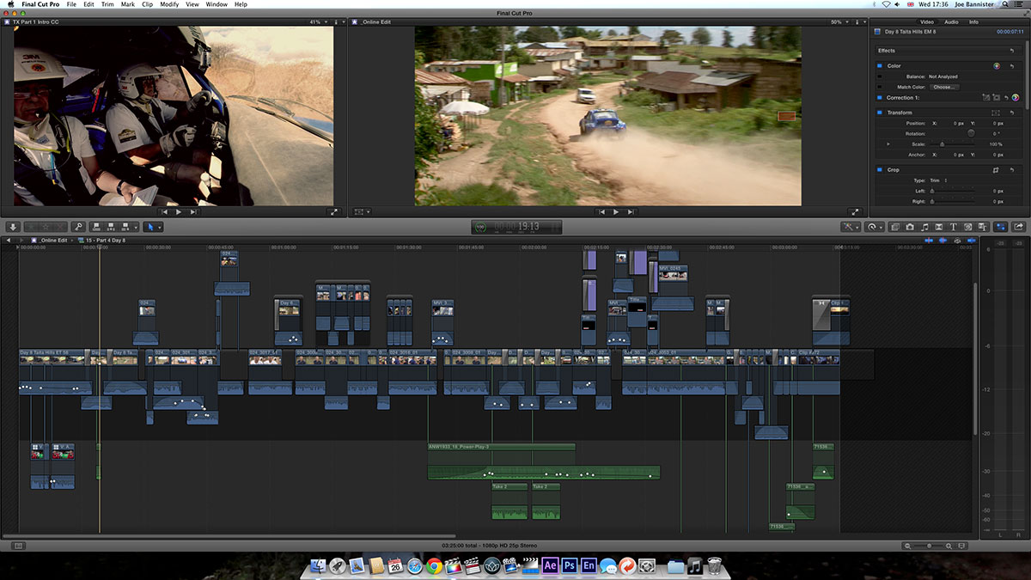Toggle solo selected clips icon
Image resolution: width=1031 pixels, height=580 pixels.
point(957,241)
